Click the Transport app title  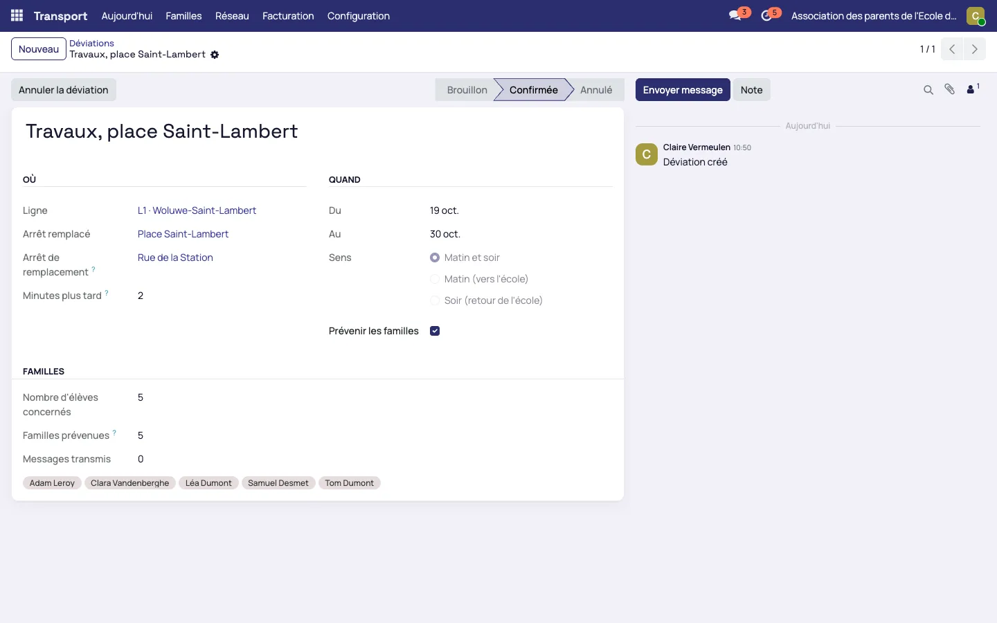(x=60, y=16)
